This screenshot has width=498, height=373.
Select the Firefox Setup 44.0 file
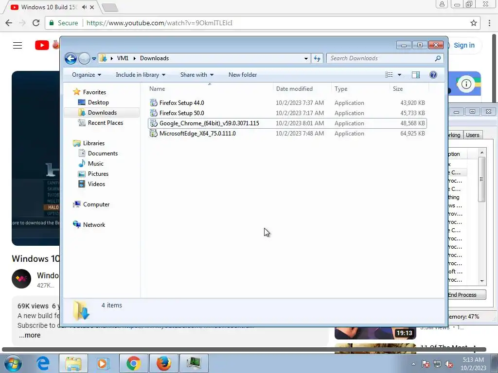[287, 103]
